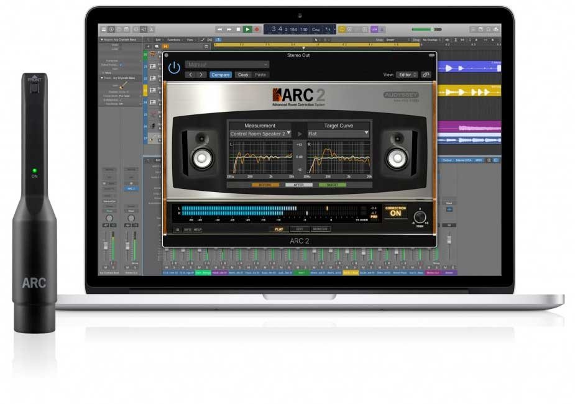Click the HELP button in ARC 2
575x404 pixels.
point(198,229)
